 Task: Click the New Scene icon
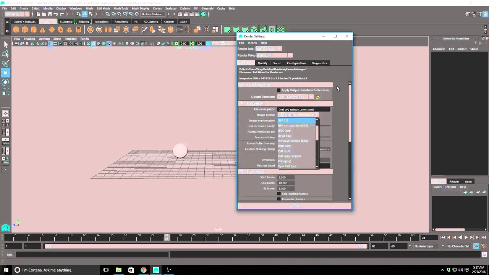[38, 14]
